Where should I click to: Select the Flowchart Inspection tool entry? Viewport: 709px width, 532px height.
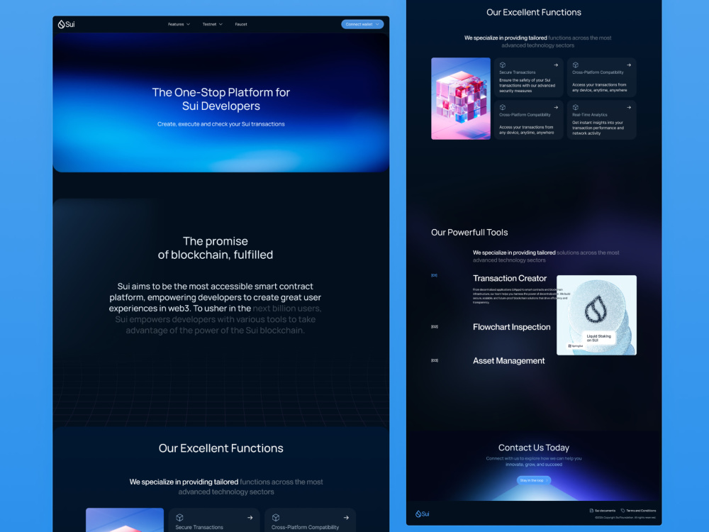click(511, 327)
